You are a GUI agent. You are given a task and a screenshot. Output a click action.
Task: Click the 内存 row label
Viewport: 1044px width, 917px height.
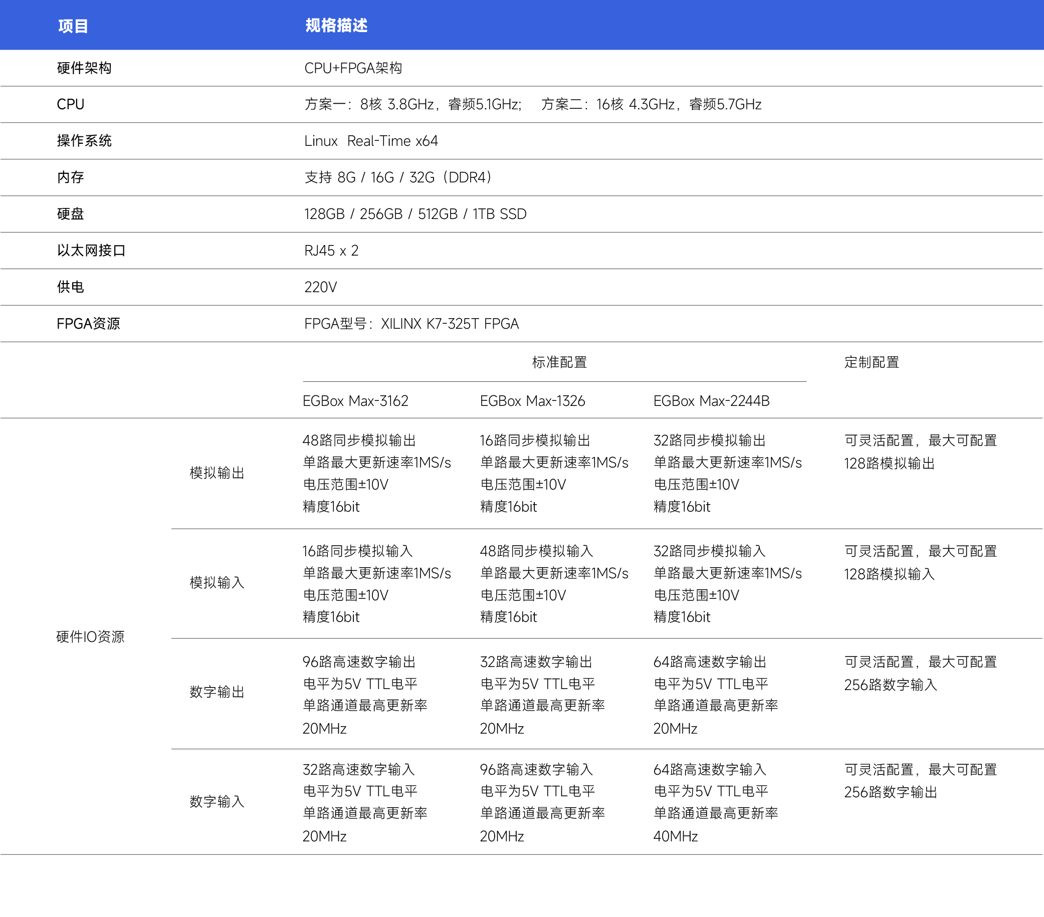pos(71,177)
